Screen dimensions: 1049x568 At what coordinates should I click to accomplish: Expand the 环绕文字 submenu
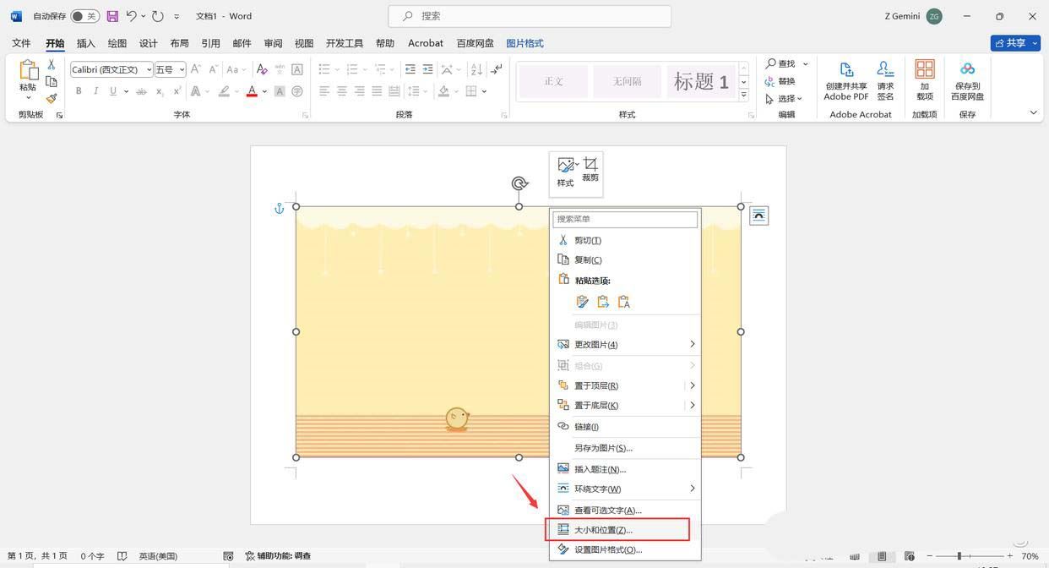[597, 489]
